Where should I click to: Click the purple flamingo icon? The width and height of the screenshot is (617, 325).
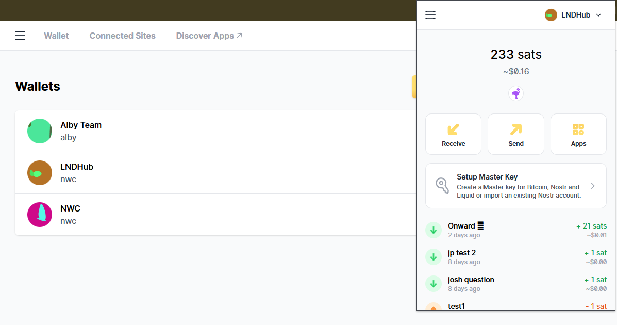515,93
